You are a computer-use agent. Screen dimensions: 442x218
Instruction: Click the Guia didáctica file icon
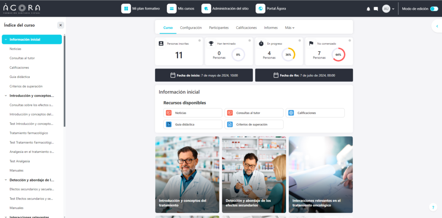169,125
